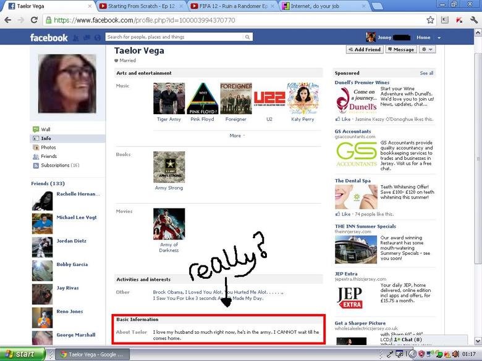Click the U2 music thumbnail
This screenshot has height=361, width=482.
(269, 98)
